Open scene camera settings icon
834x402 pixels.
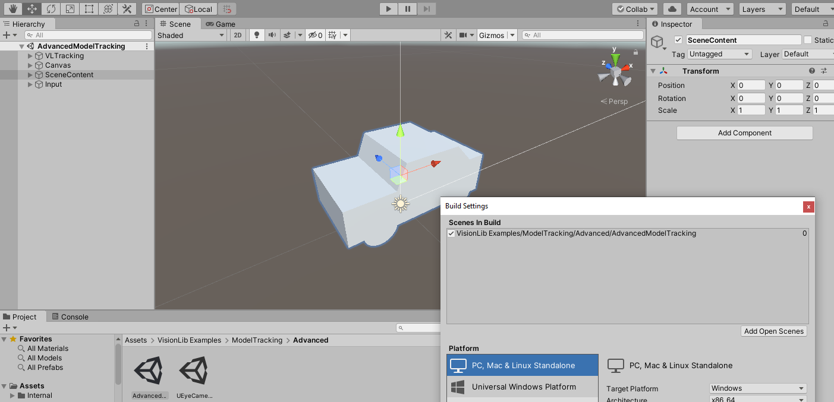point(464,35)
